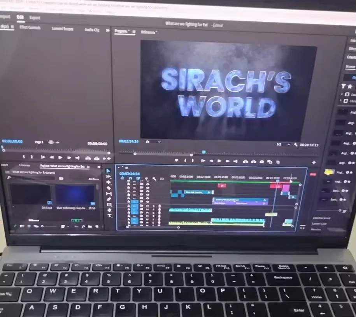
Task: Open the Reference monitor tab
Action: click(149, 32)
